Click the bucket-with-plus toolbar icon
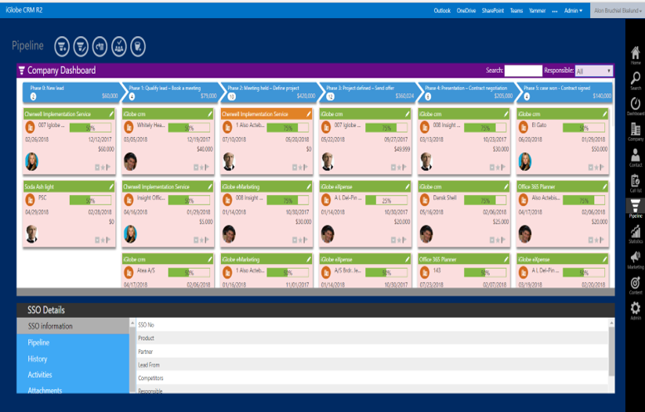This screenshot has width=645, height=412. coord(138,46)
